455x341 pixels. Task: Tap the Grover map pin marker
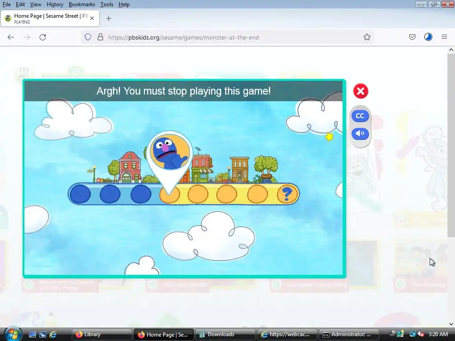(170, 163)
